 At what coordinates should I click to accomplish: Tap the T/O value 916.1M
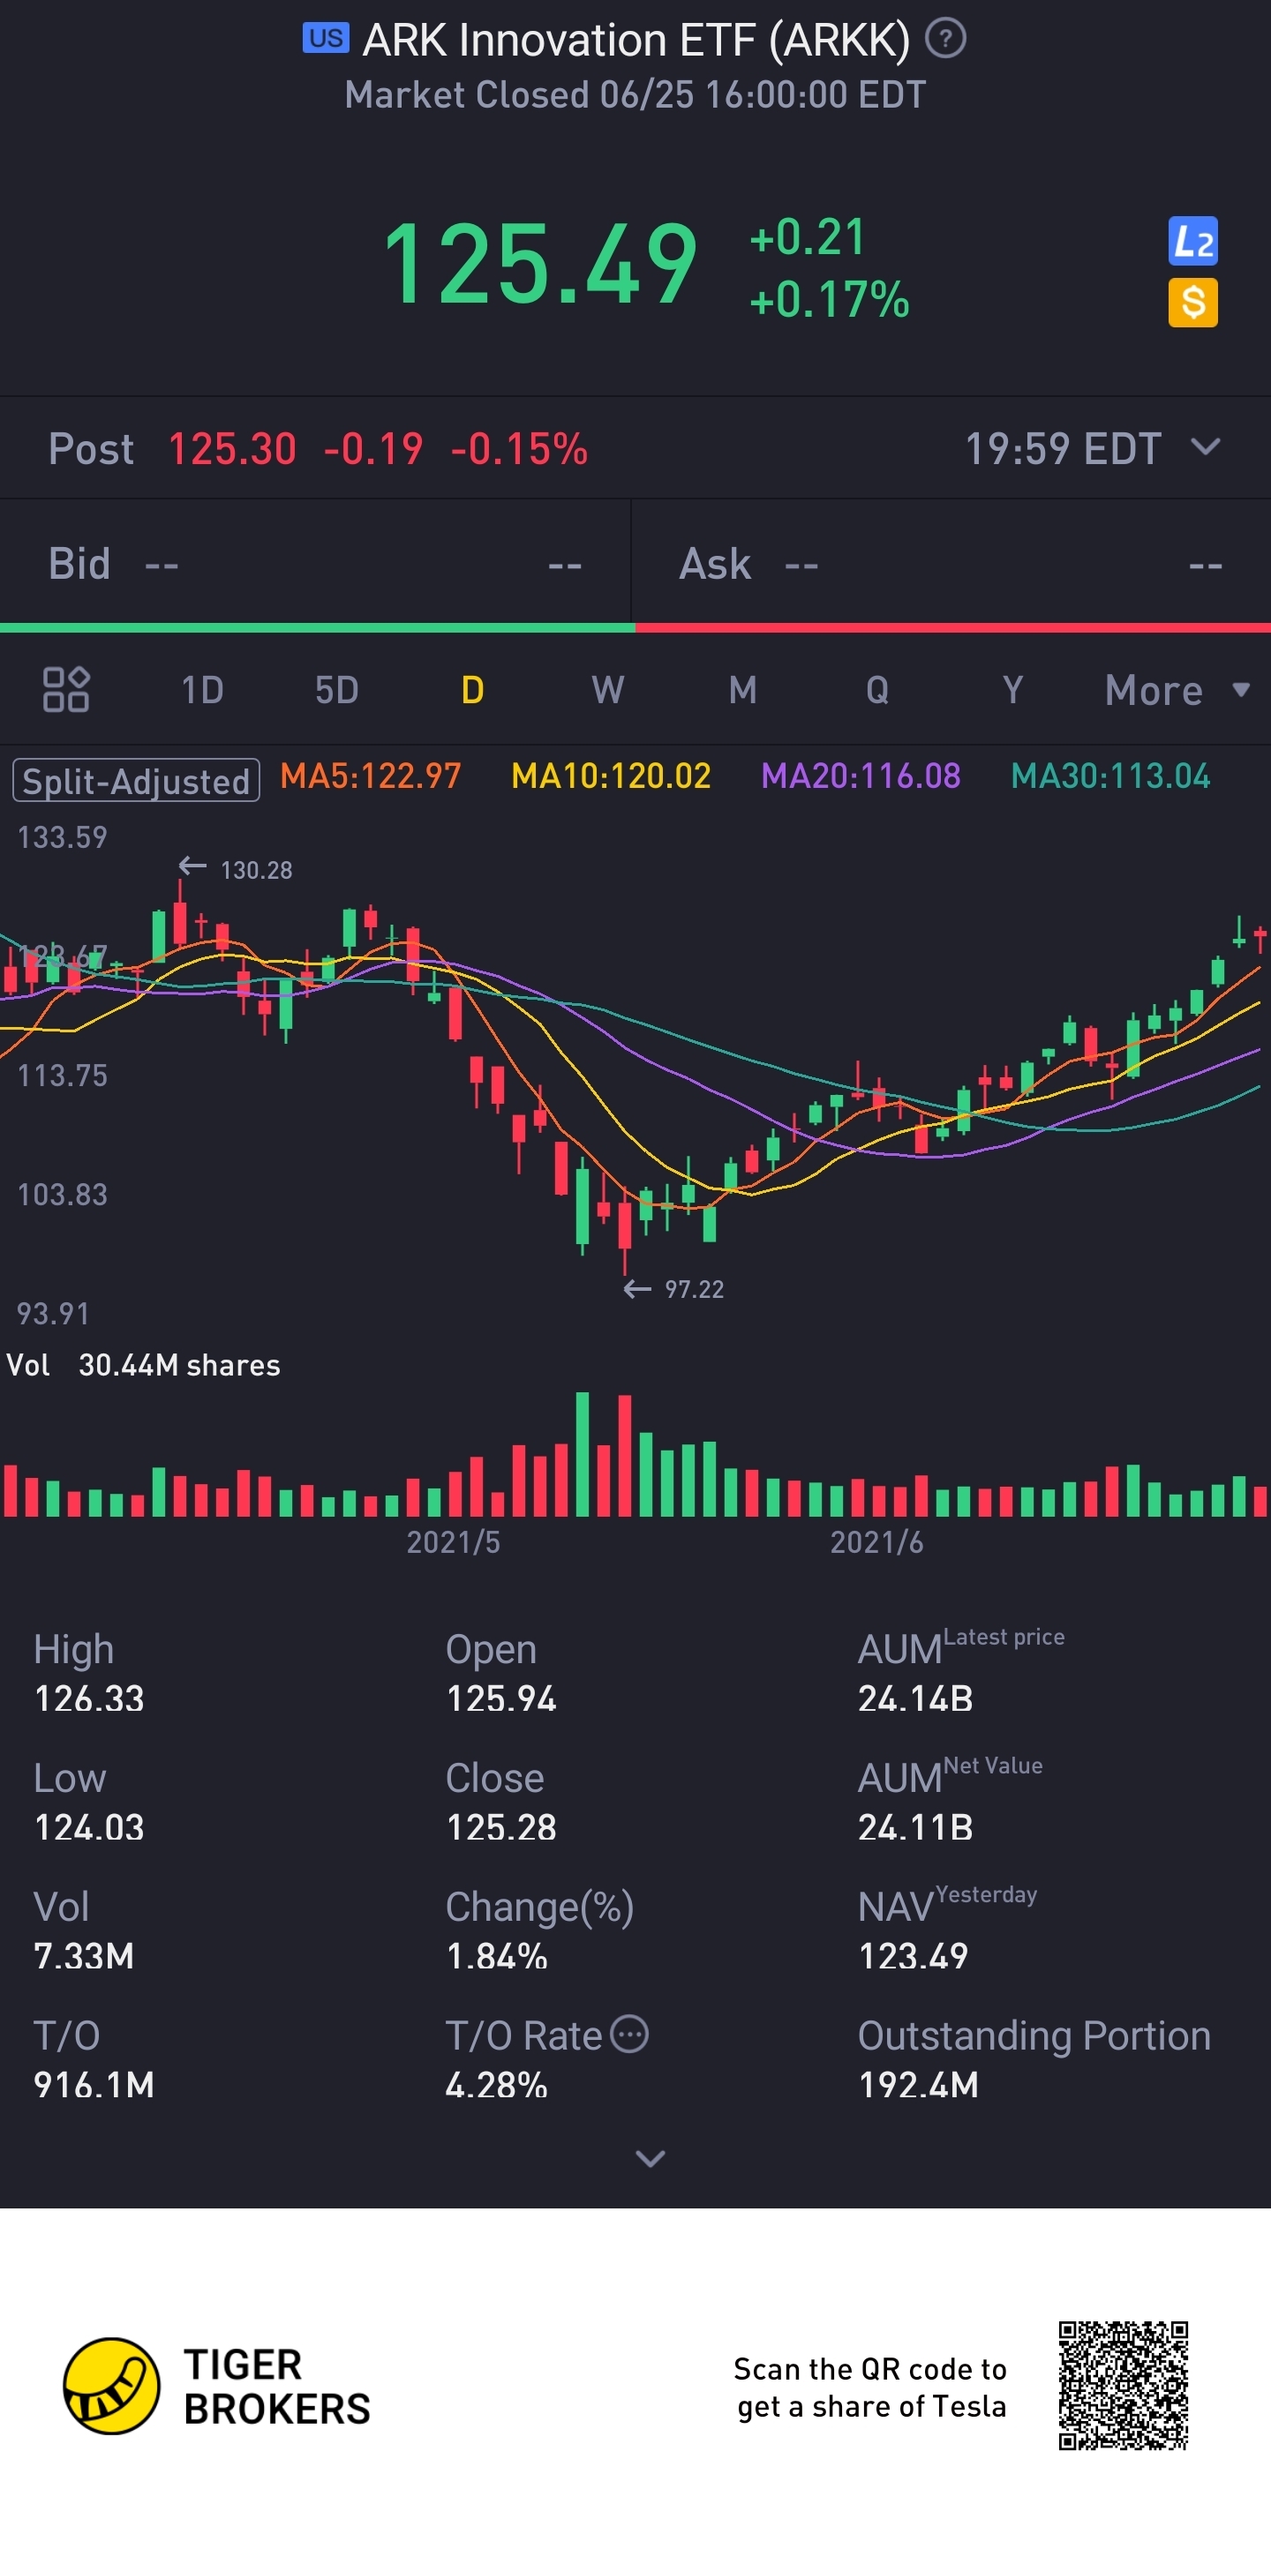point(94,2085)
